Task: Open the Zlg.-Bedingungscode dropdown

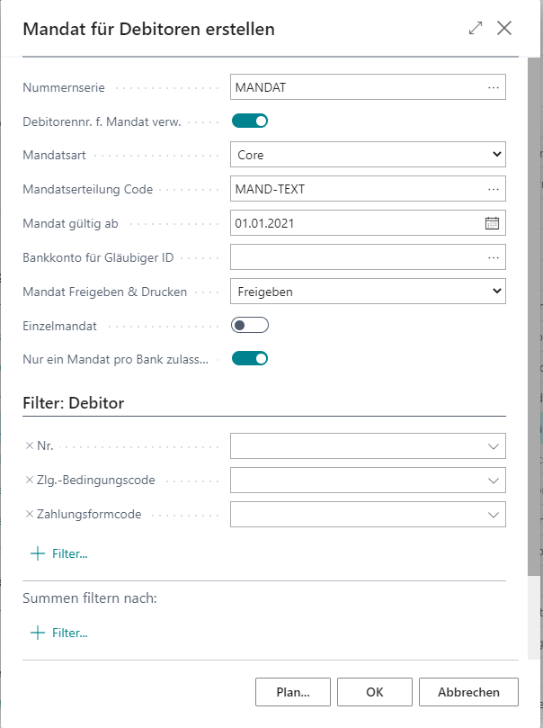Action: [493, 480]
